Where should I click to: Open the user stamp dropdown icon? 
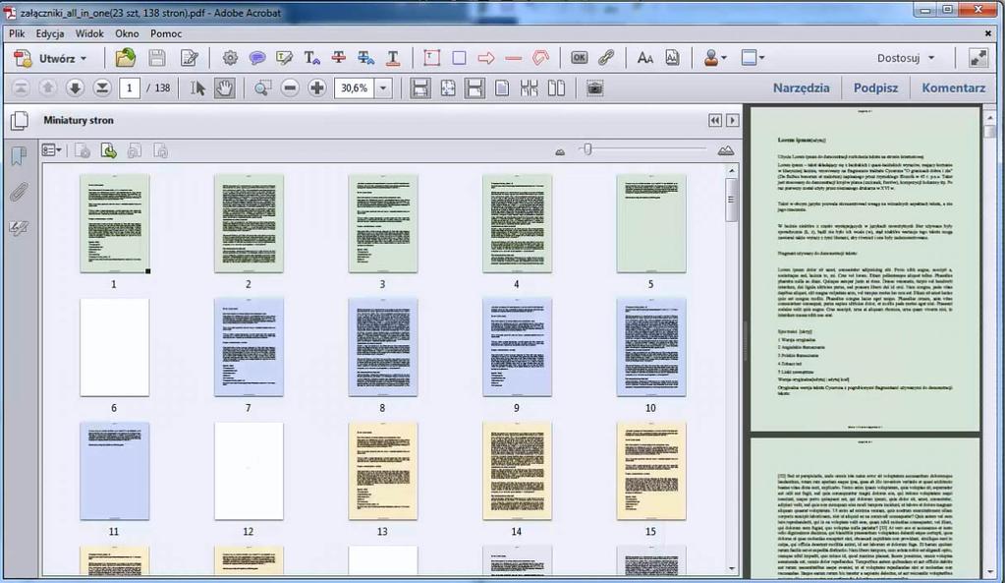[x=714, y=58]
